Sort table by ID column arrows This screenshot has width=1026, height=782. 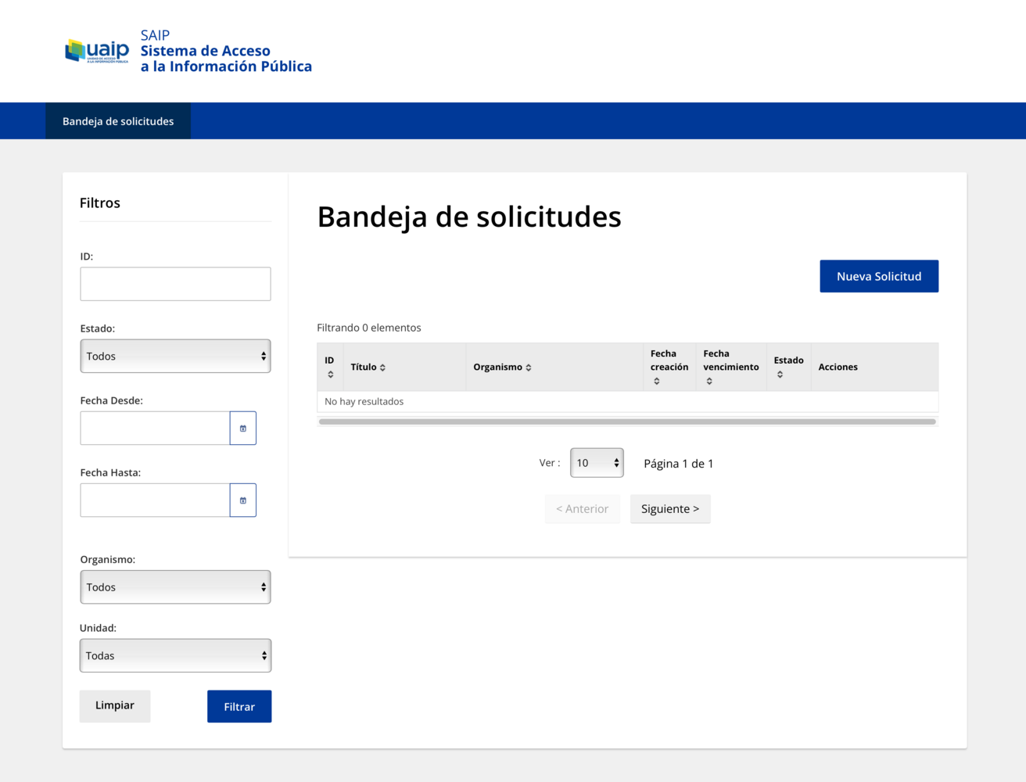[x=330, y=375]
